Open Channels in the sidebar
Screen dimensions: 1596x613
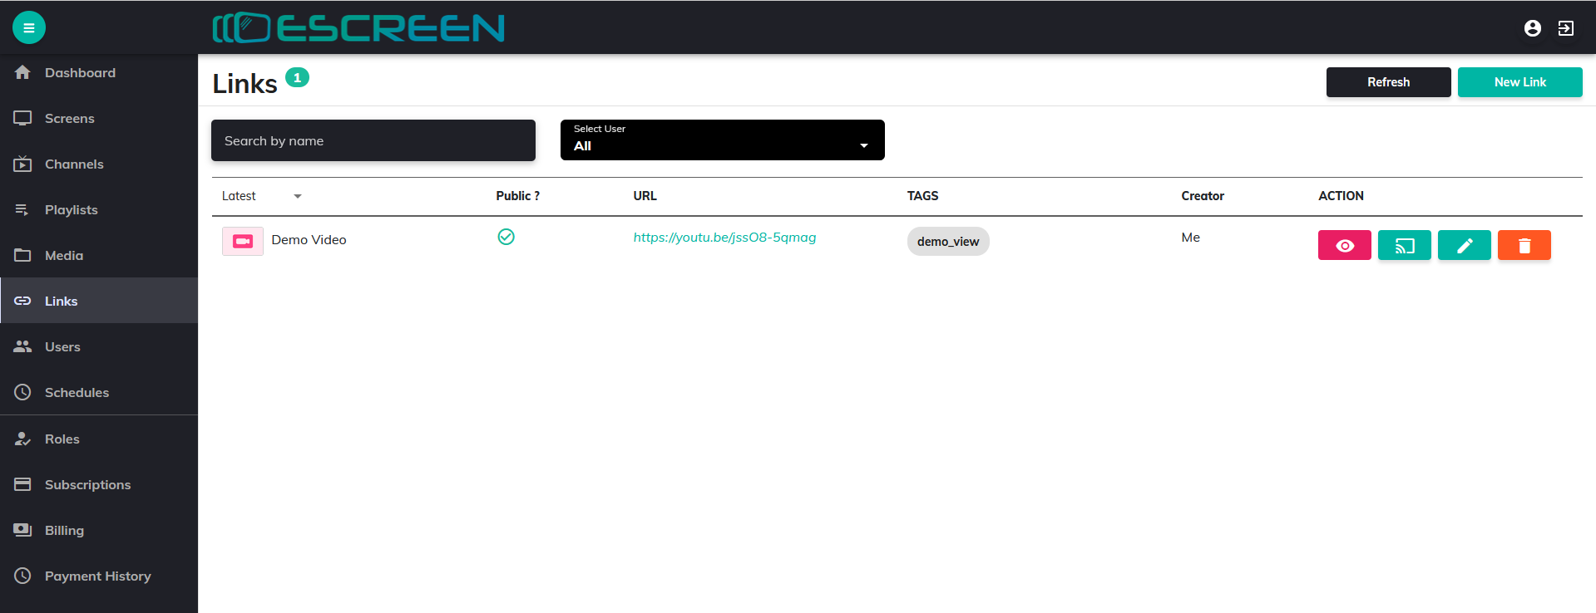[74, 164]
